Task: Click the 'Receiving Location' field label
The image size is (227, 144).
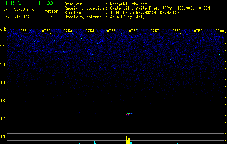Action: point(84,8)
